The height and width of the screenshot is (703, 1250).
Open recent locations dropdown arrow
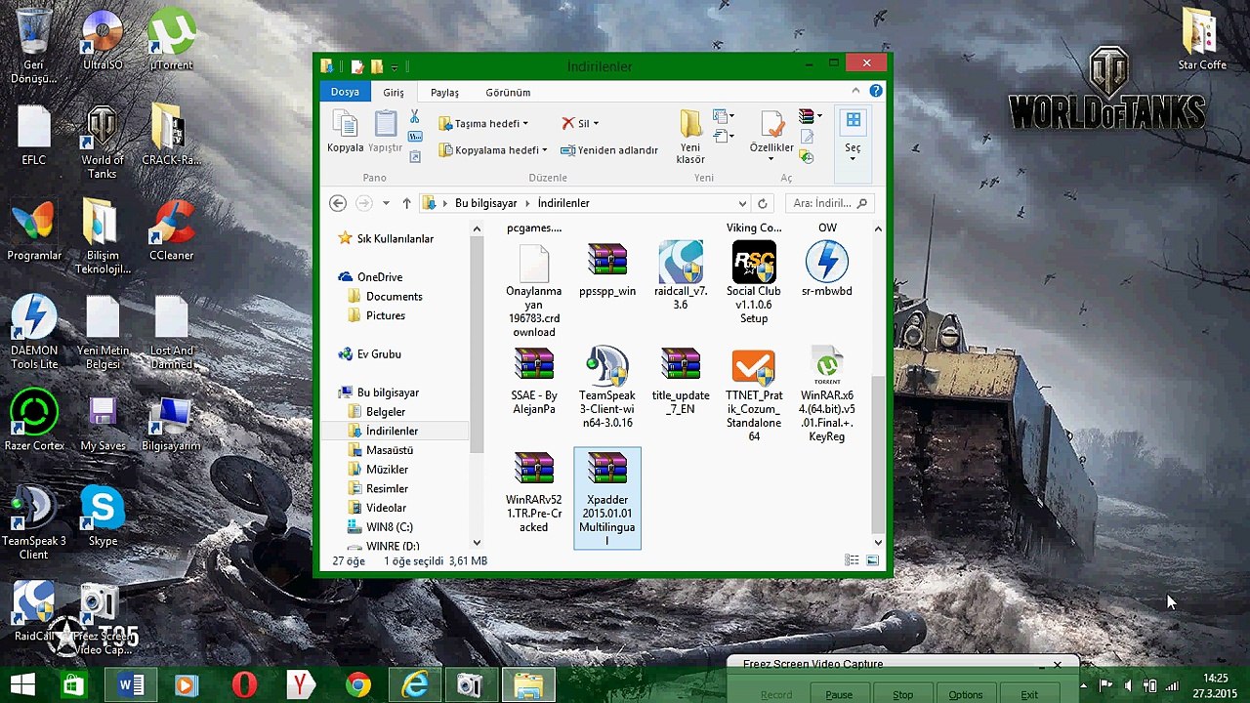pyautogui.click(x=386, y=203)
